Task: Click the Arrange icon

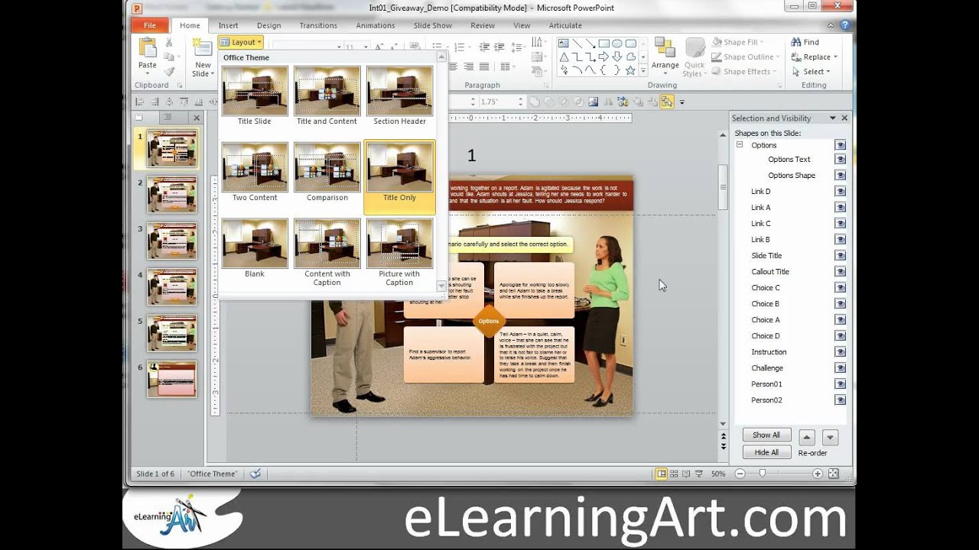Action: coord(665,48)
